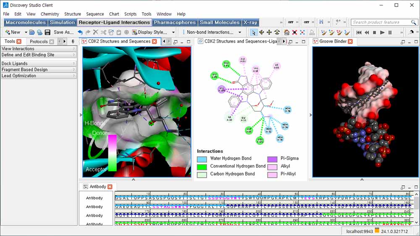Viewport: 420px width, 236px height.
Task: Open the New button dropdown arrow
Action: click(x=26, y=32)
